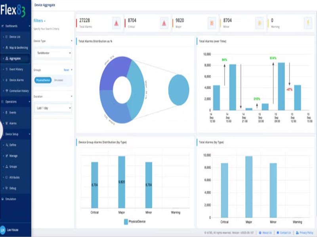Open the Device Type TankMonitor dropdown
The width and height of the screenshot is (317, 237).
pos(53,52)
